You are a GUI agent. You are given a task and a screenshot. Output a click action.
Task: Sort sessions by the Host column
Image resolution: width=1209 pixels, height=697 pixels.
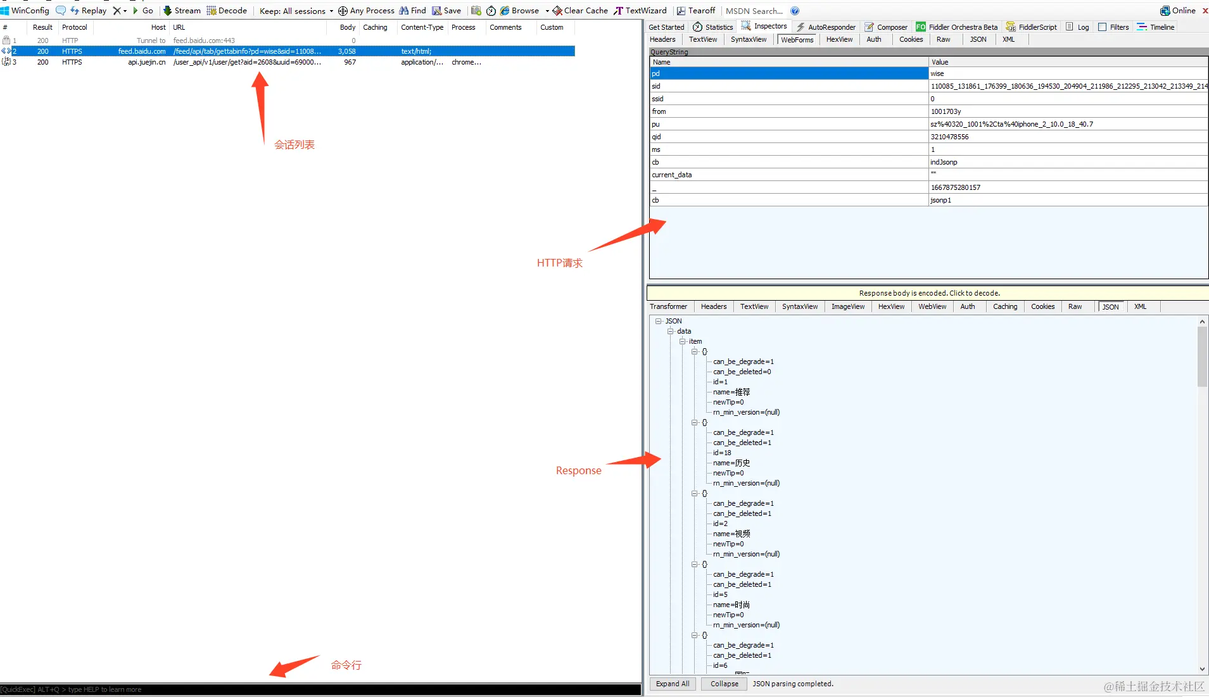[132, 27]
